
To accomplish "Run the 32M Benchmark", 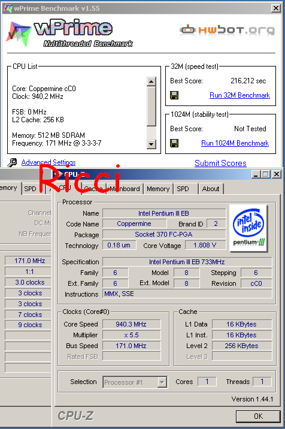I will point(239,95).
